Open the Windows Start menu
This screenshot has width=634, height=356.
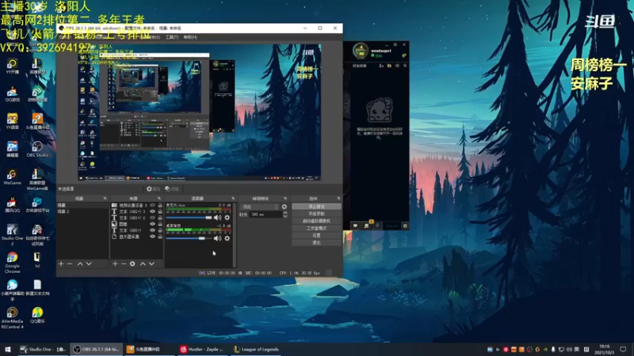[x=8, y=349]
